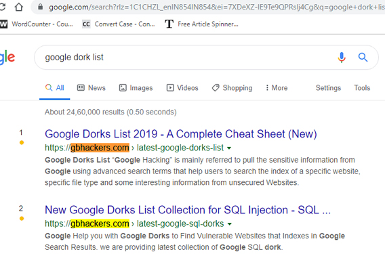Image resolution: width=385 pixels, height=254 pixels.
Task: Expand dropdown arrow beside latest-google-dorks-list
Action: click(229, 148)
